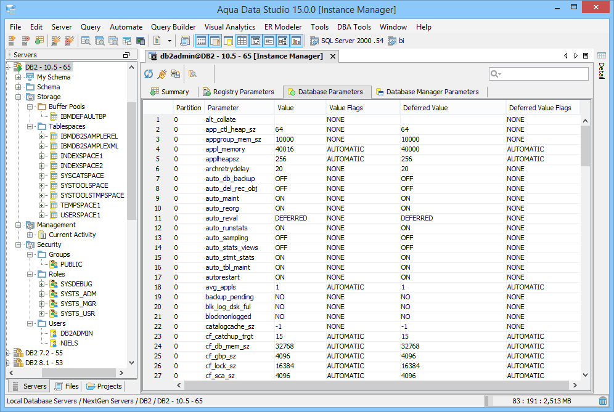This screenshot has height=412, width=614.
Task: Open the Projects tab at panel bottom
Action: click(104, 386)
